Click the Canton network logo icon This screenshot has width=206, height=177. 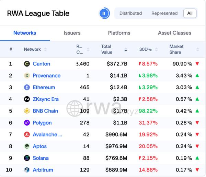[x=27, y=64]
